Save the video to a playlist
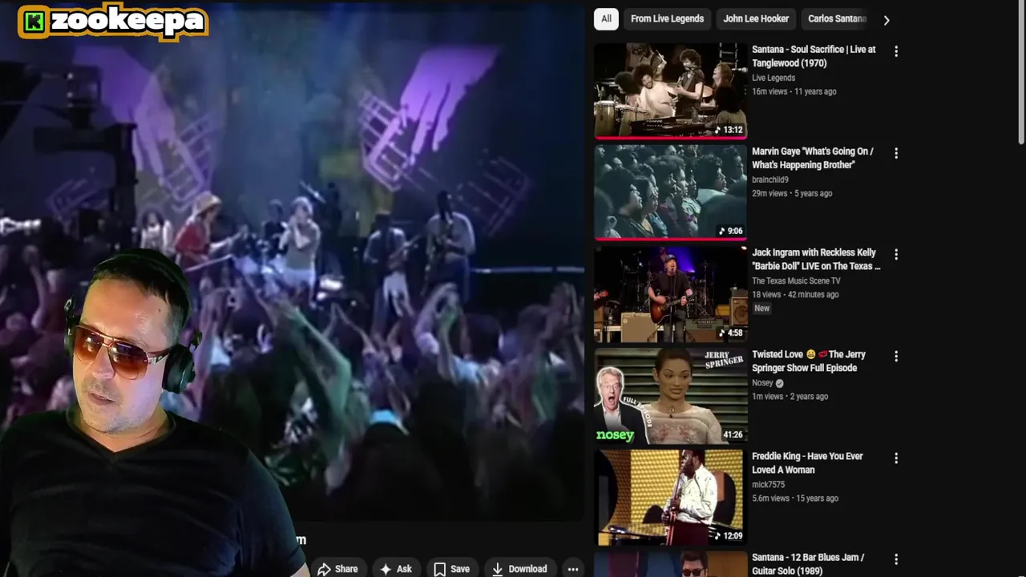This screenshot has height=577, width=1026. 451,569
